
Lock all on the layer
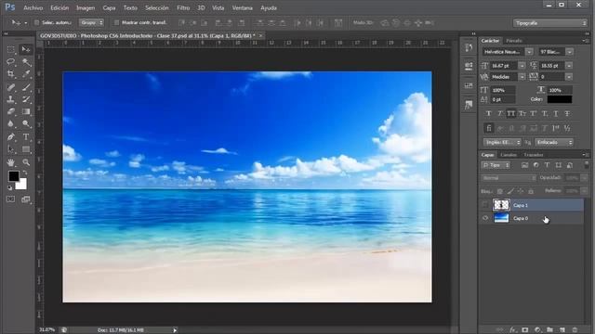click(x=531, y=191)
